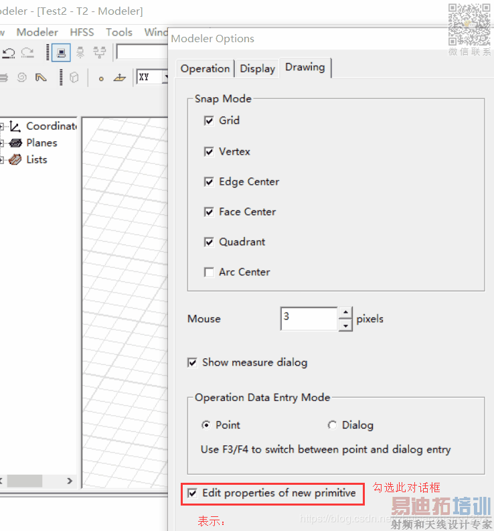Switch to the Display tab
Screen dimensions: 494x531
tap(257, 69)
